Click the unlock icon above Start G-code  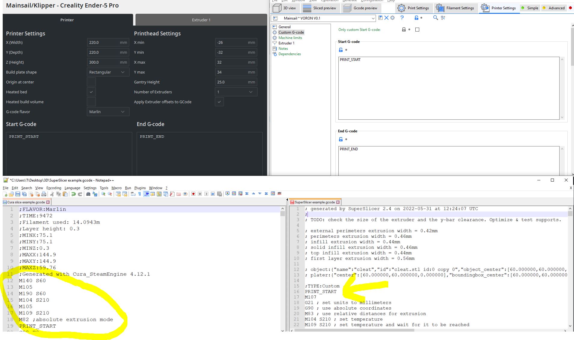[x=340, y=50]
